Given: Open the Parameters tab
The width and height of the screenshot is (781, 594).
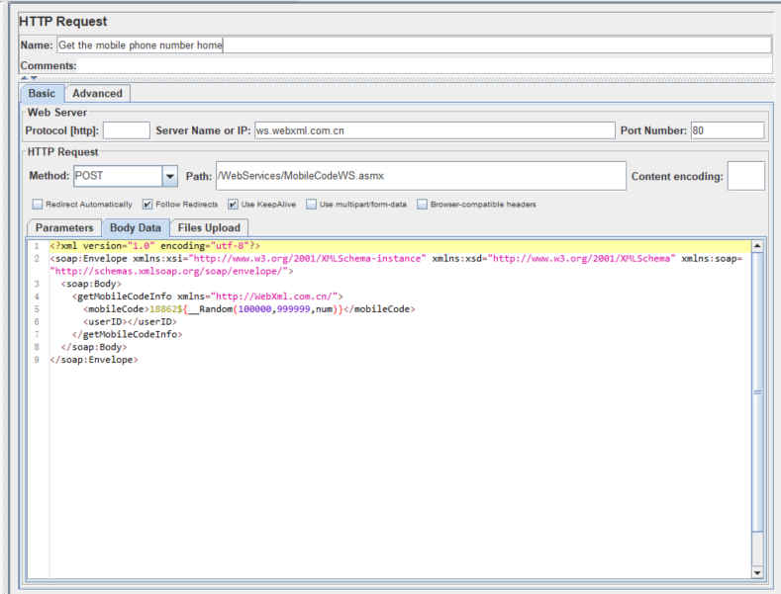Looking at the screenshot, I should (64, 228).
